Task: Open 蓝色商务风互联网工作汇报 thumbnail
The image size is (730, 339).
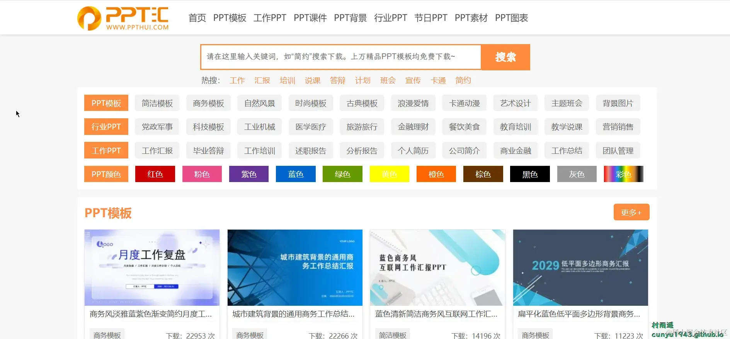Action: (x=437, y=267)
